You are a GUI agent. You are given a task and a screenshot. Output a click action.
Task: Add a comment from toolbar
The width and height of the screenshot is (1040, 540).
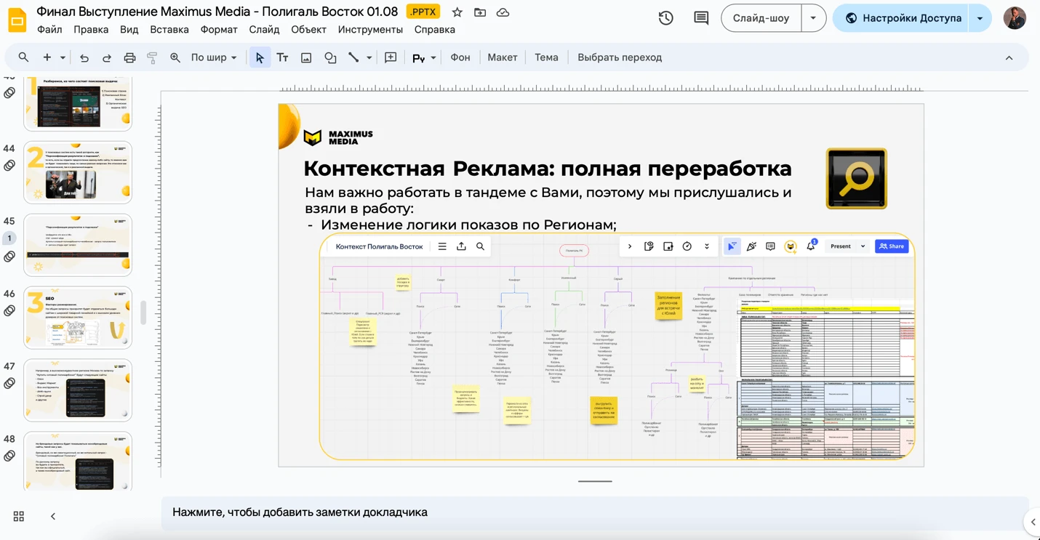[x=391, y=57]
